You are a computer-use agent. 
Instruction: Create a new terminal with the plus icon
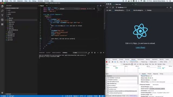(89, 53)
